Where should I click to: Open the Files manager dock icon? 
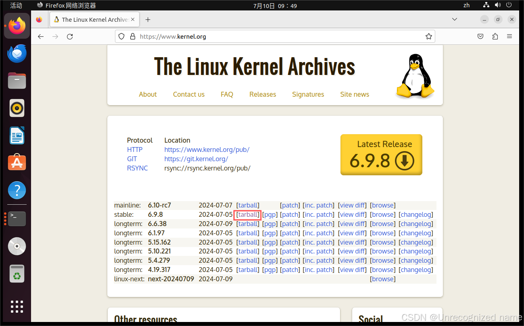coord(17,81)
